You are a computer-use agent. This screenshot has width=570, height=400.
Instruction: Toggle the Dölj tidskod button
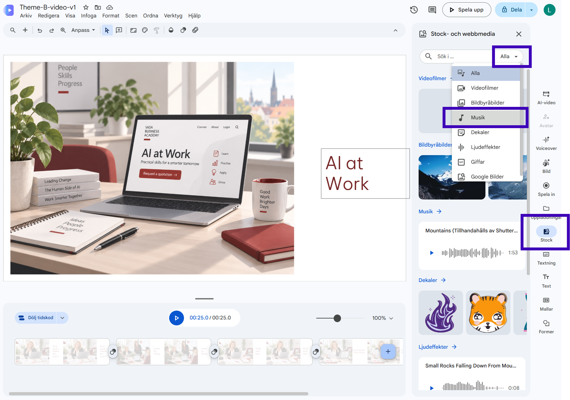36,318
